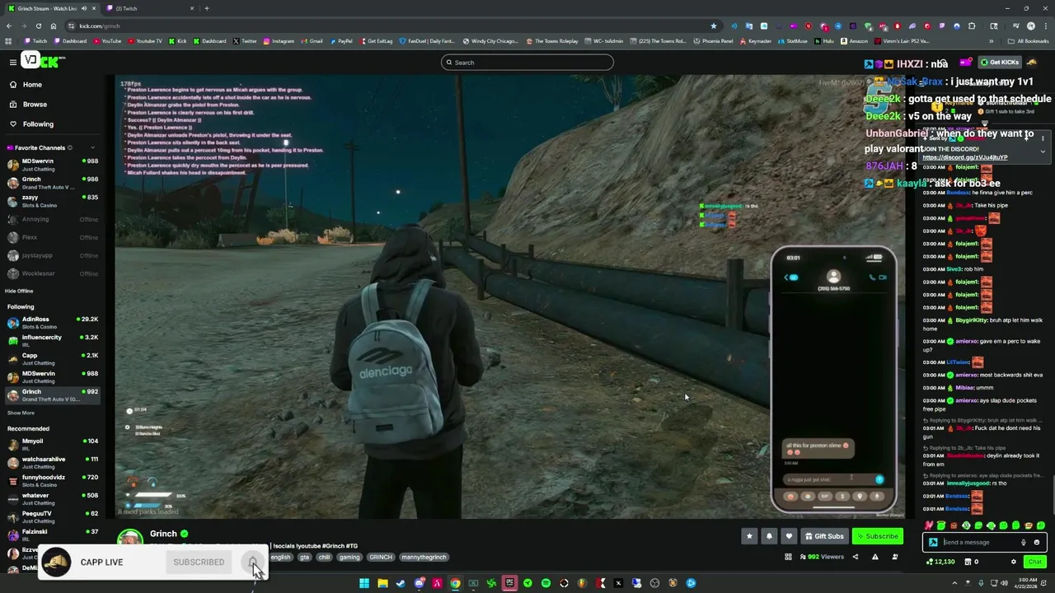1055x593 pixels.
Task: Click the green Subscribe button
Action: click(877, 536)
